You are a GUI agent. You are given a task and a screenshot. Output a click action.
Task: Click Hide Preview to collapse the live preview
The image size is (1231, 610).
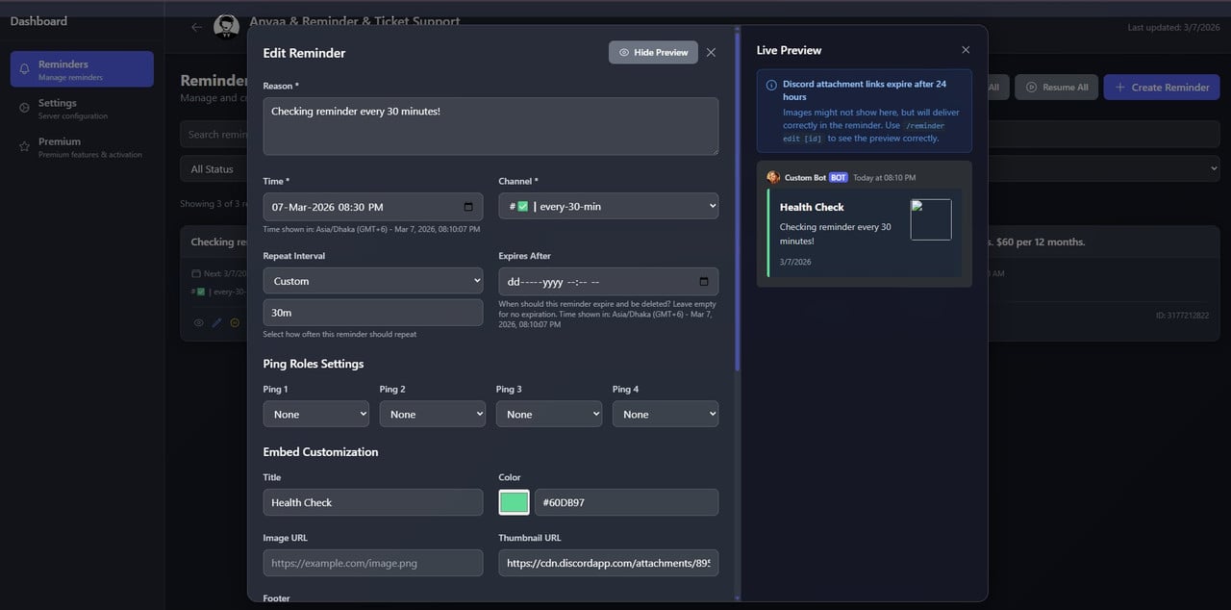tap(653, 53)
